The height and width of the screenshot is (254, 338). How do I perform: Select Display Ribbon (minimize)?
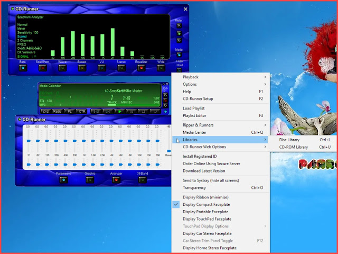221,197
